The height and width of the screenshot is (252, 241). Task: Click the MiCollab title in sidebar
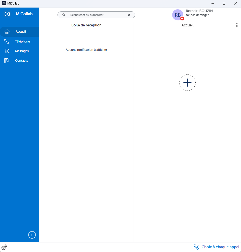(24, 14)
